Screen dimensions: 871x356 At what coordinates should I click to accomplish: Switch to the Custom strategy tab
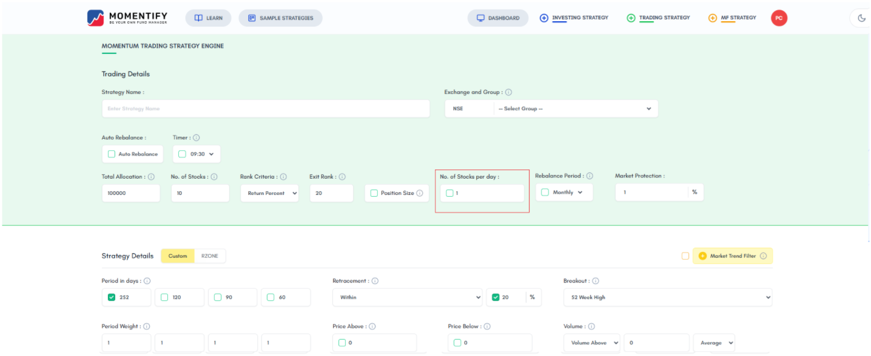point(178,256)
